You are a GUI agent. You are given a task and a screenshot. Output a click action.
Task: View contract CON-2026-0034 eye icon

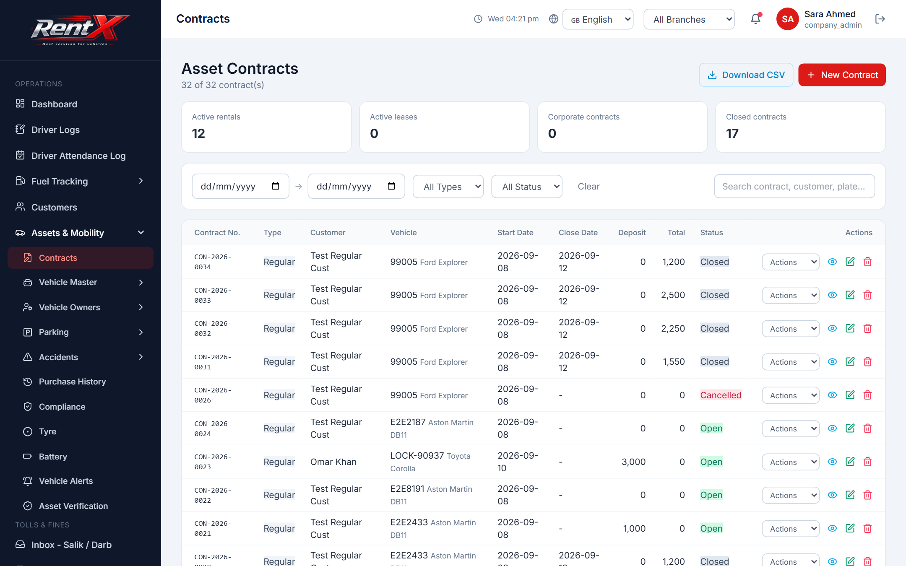coord(832,262)
